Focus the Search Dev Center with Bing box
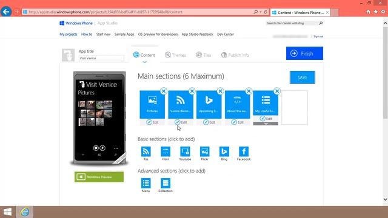The image size is (388, 218). [x=292, y=23]
